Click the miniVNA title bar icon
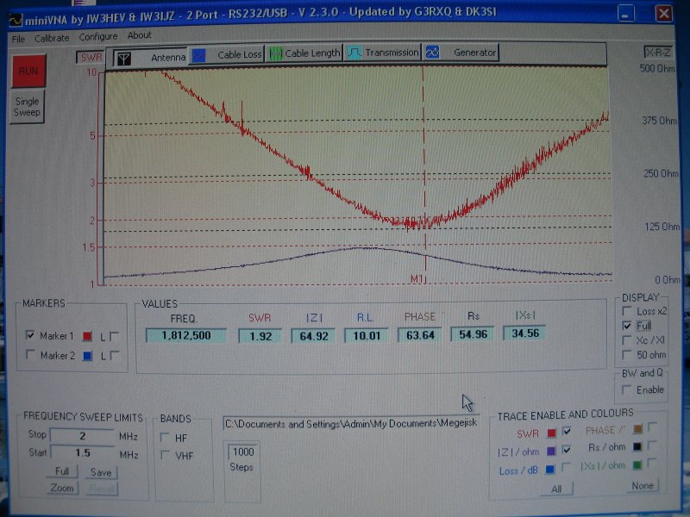The width and height of the screenshot is (690, 517). [16, 20]
